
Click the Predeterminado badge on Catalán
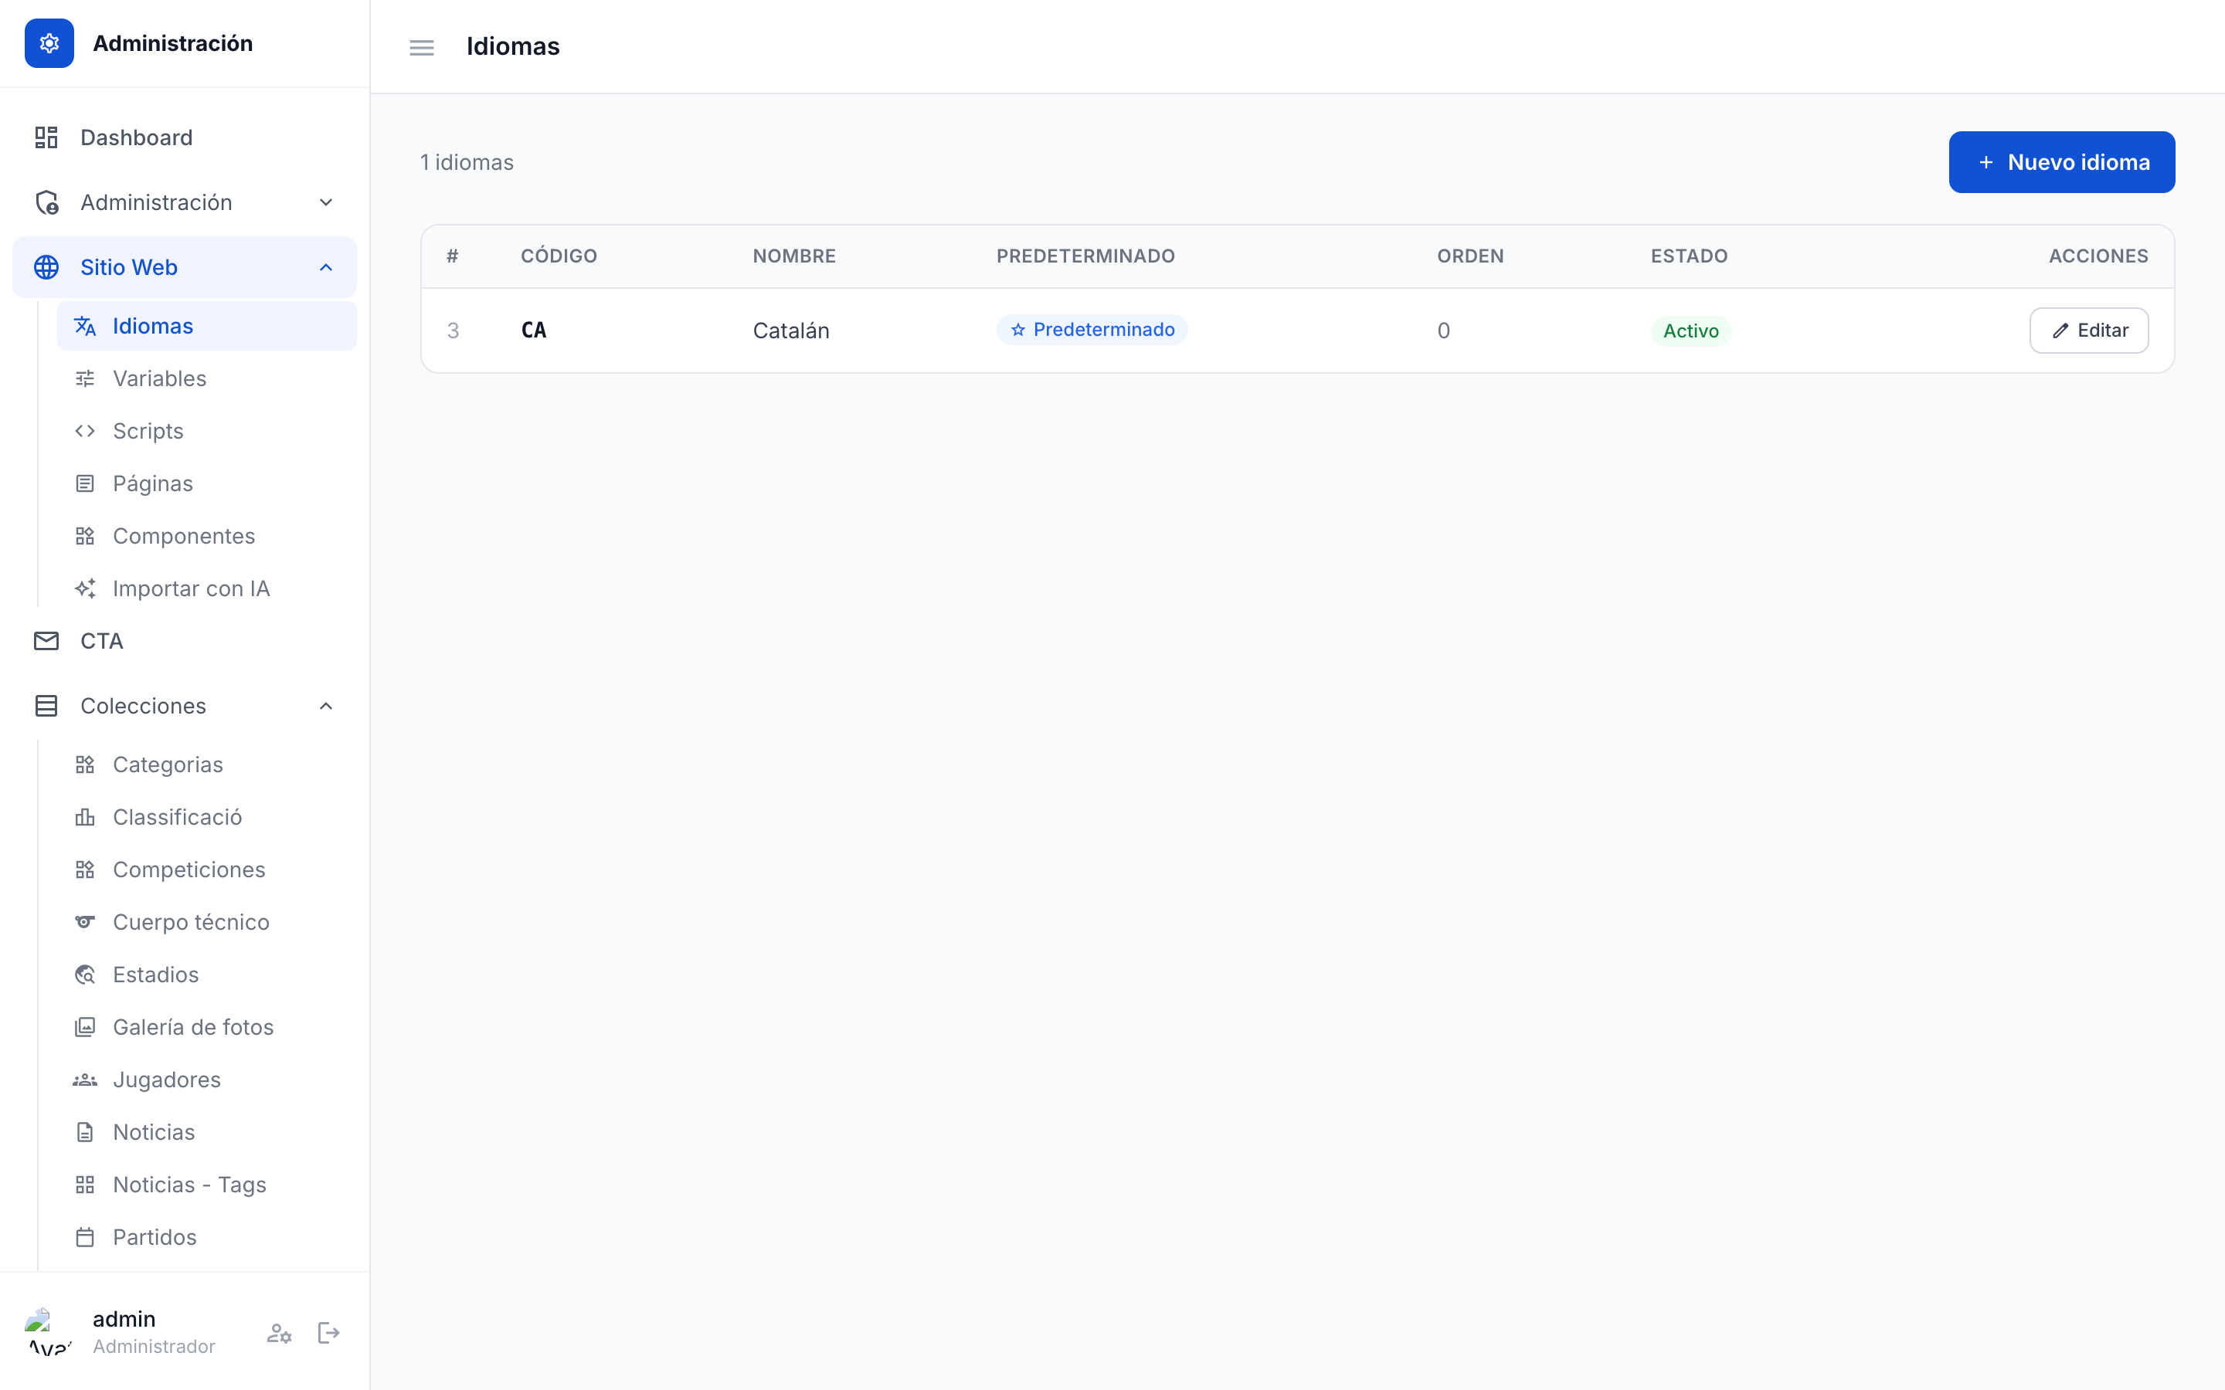pyautogui.click(x=1092, y=330)
